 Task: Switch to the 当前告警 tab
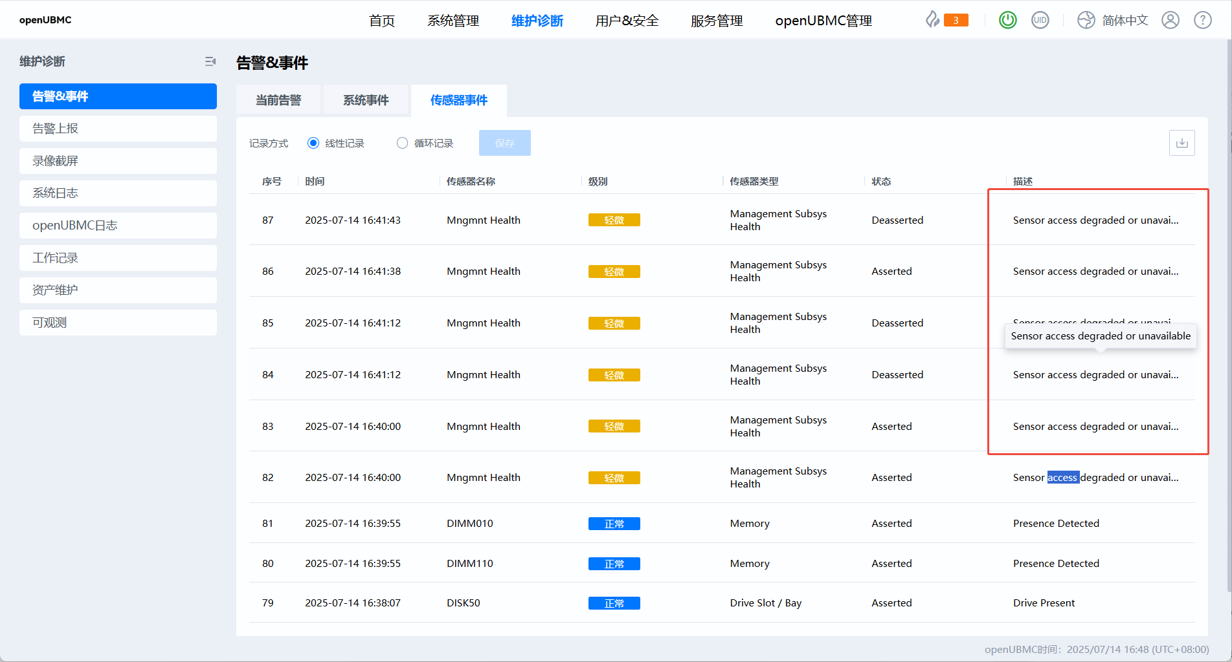point(278,100)
